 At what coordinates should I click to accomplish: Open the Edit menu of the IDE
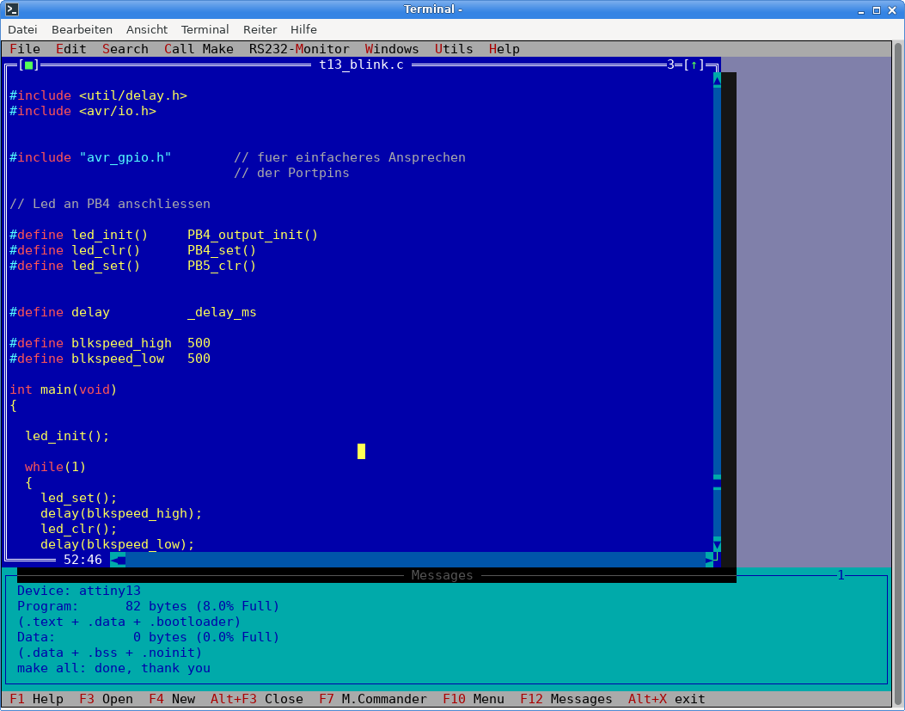71,49
